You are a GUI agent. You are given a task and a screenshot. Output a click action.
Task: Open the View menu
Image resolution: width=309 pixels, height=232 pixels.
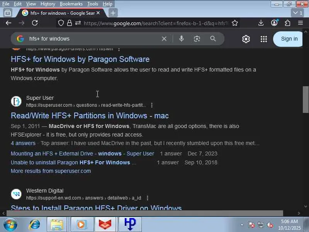click(31, 4)
